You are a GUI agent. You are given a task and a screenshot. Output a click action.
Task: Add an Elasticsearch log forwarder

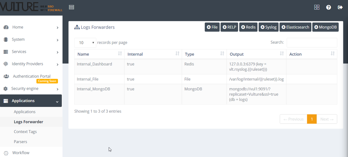click(295, 27)
